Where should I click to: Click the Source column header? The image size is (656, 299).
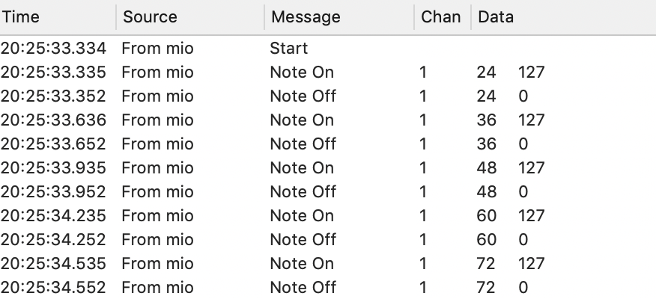pyautogui.click(x=190, y=17)
